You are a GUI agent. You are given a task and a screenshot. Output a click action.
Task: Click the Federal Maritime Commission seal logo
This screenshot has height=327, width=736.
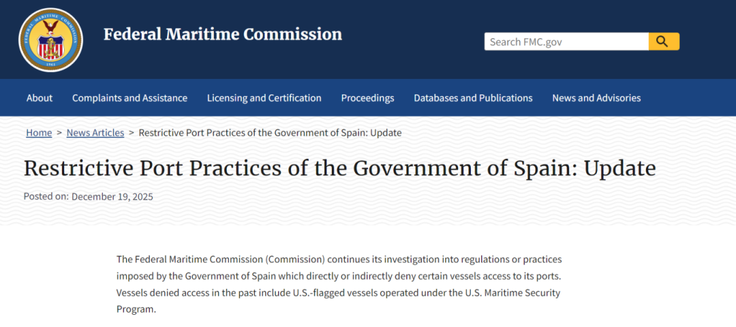pyautogui.click(x=50, y=40)
